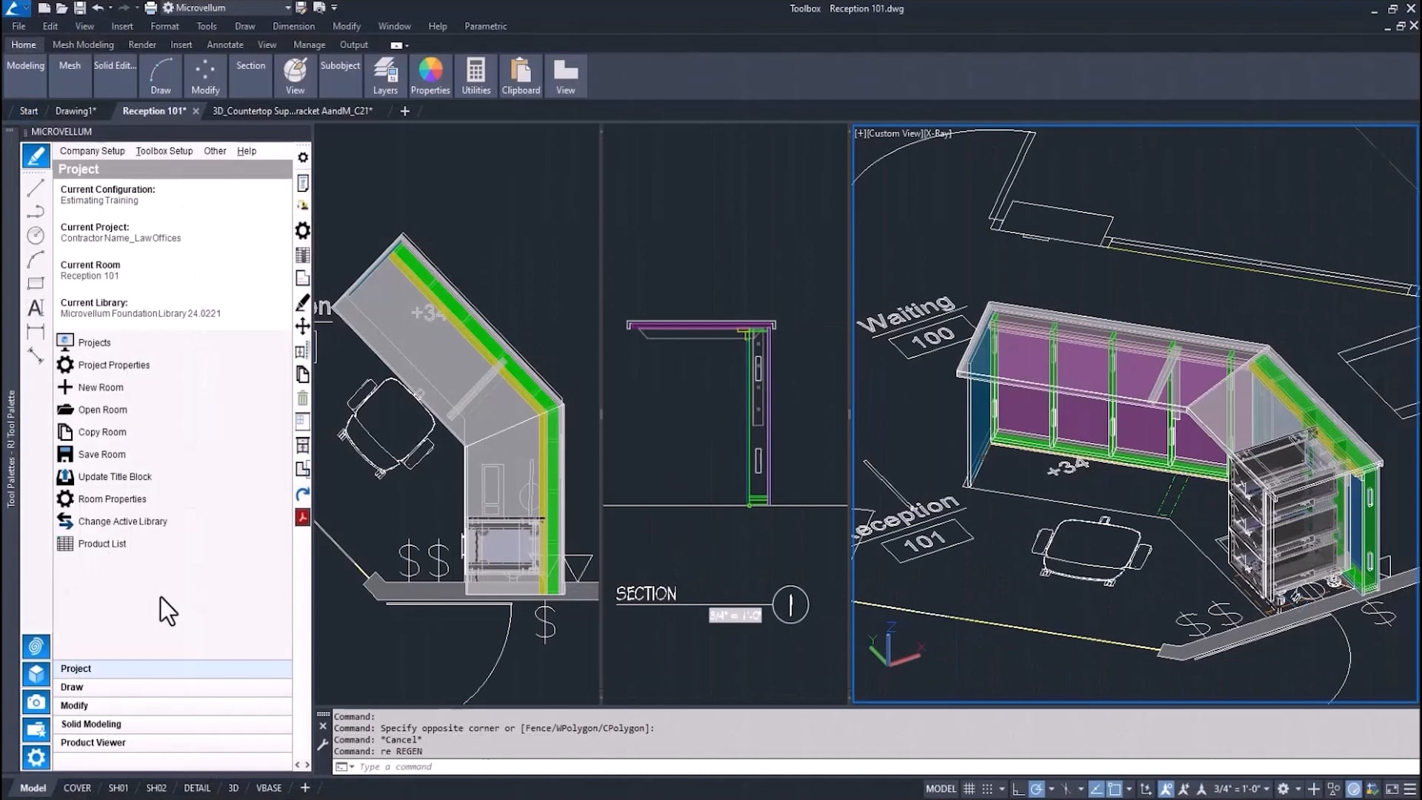
Task: Open the Clipboard ribbon panel
Action: [521, 76]
